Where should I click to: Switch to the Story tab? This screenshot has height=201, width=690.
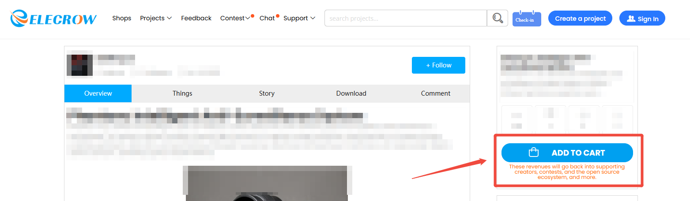[x=267, y=93]
